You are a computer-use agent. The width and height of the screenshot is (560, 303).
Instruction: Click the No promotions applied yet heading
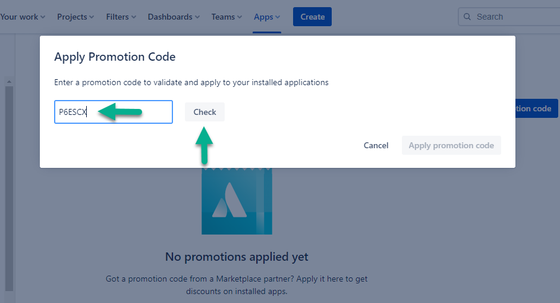point(237,257)
